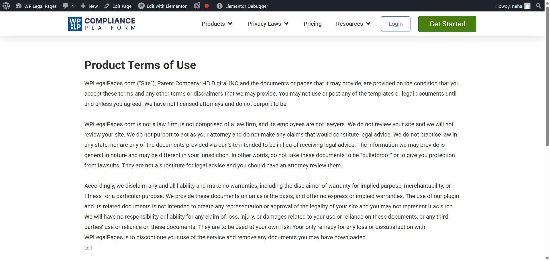Open the WP Legal Pages dashboard icon
The width and height of the screenshot is (550, 261).
click(x=19, y=6)
